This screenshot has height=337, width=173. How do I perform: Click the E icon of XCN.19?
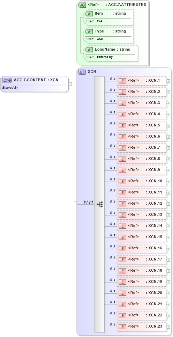[x=122, y=282]
